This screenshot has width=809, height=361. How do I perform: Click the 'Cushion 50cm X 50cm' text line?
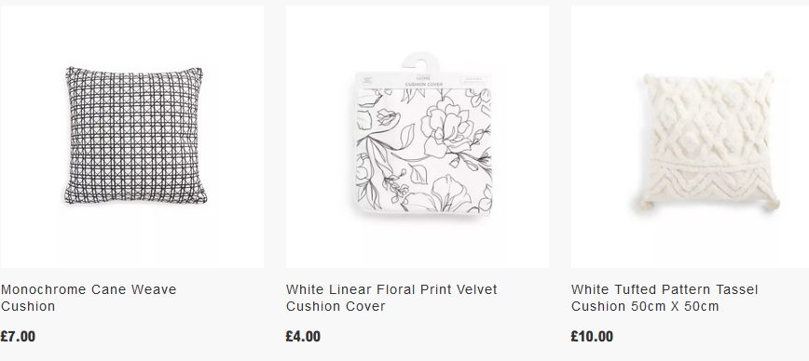point(645,306)
